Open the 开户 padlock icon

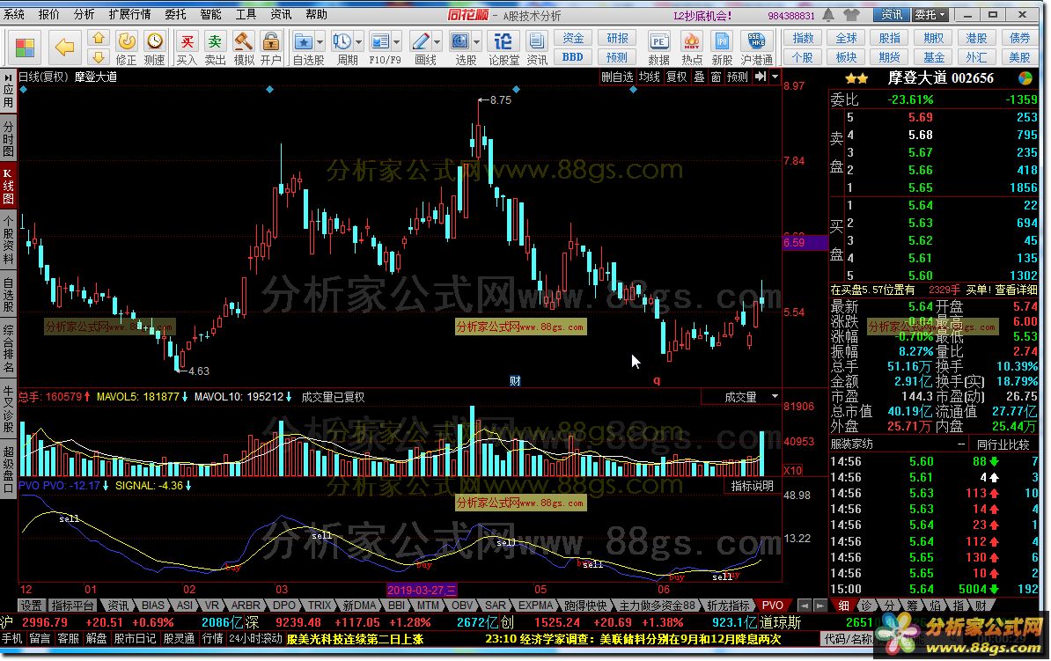point(271,41)
